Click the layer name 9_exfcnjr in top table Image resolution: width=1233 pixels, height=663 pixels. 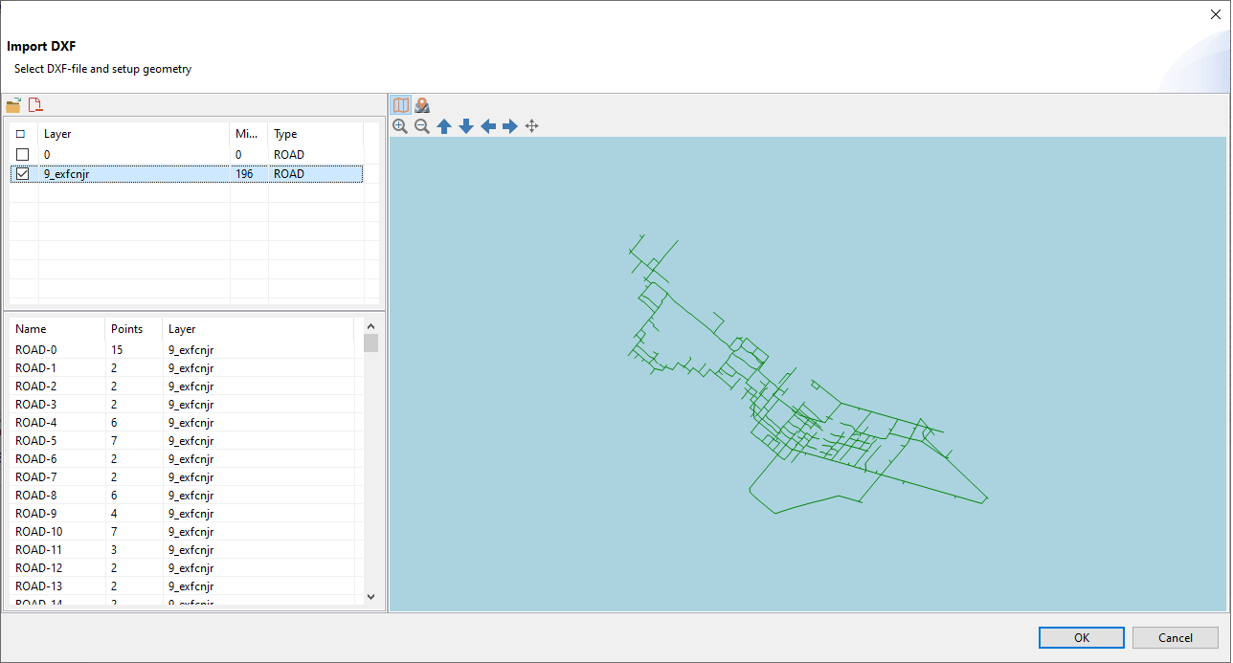(67, 174)
